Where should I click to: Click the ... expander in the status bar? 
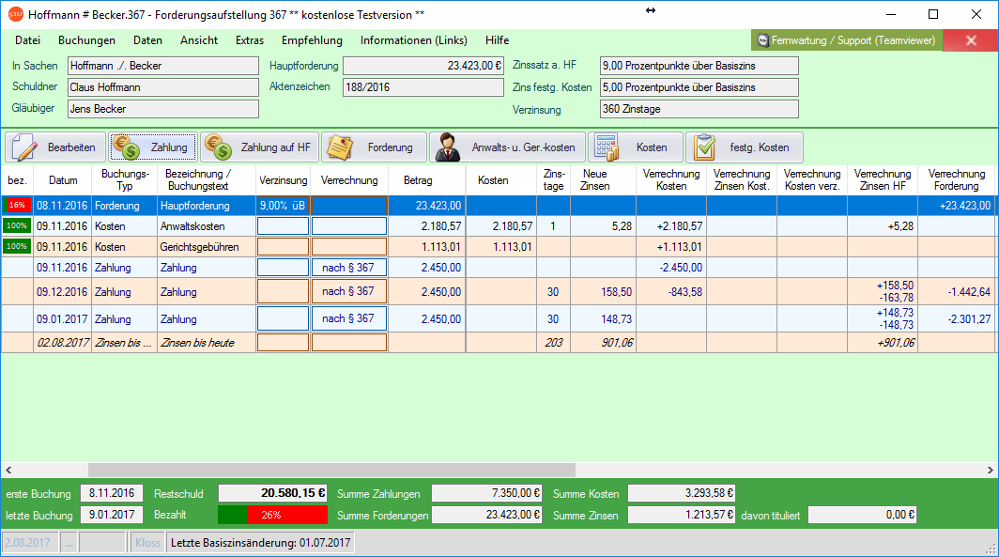pos(68,541)
